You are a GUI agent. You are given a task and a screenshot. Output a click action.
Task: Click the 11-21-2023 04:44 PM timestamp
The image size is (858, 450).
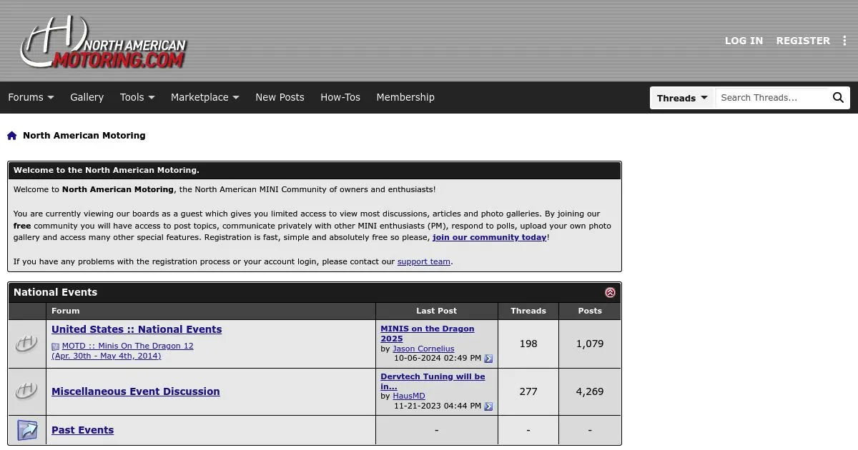(438, 406)
